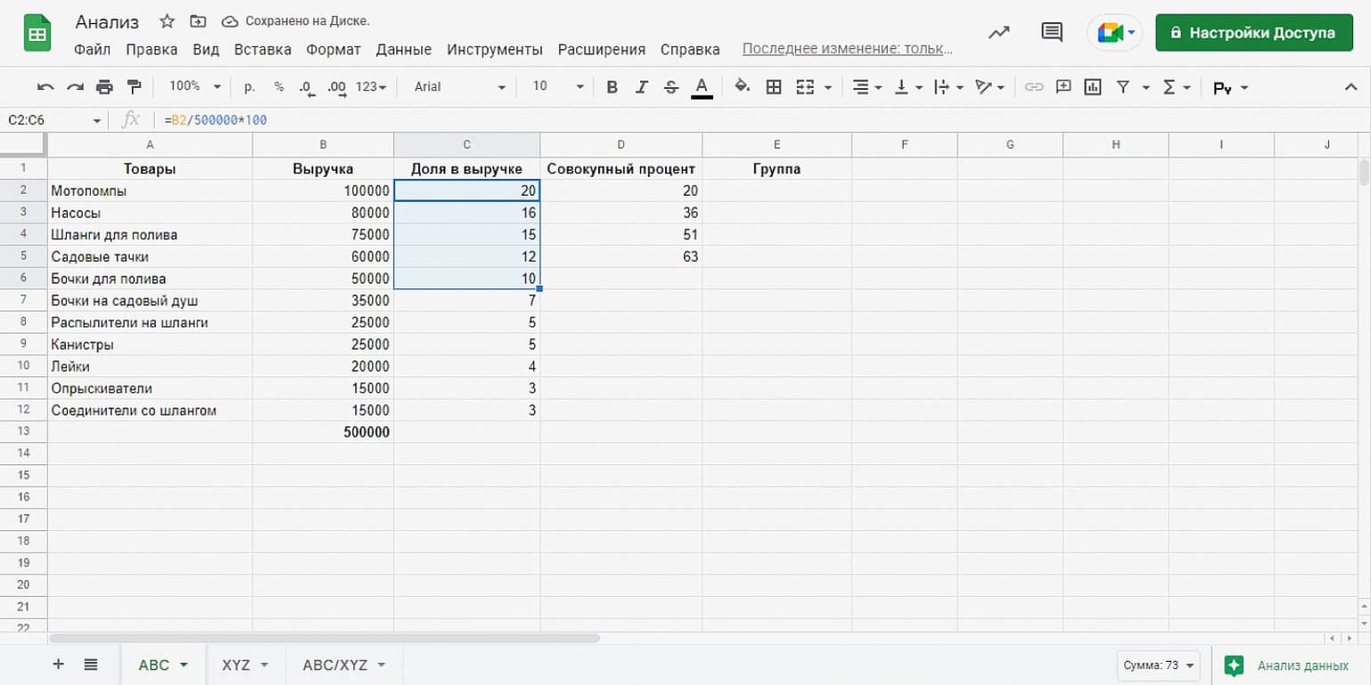Toggle italic text formatting
The height and width of the screenshot is (685, 1371).
[x=641, y=87]
